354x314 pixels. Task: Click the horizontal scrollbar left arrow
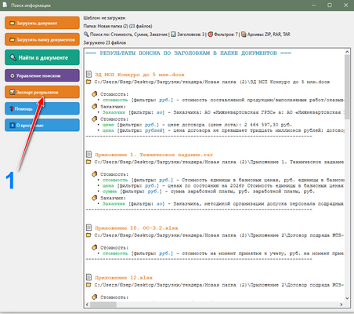[87, 305]
